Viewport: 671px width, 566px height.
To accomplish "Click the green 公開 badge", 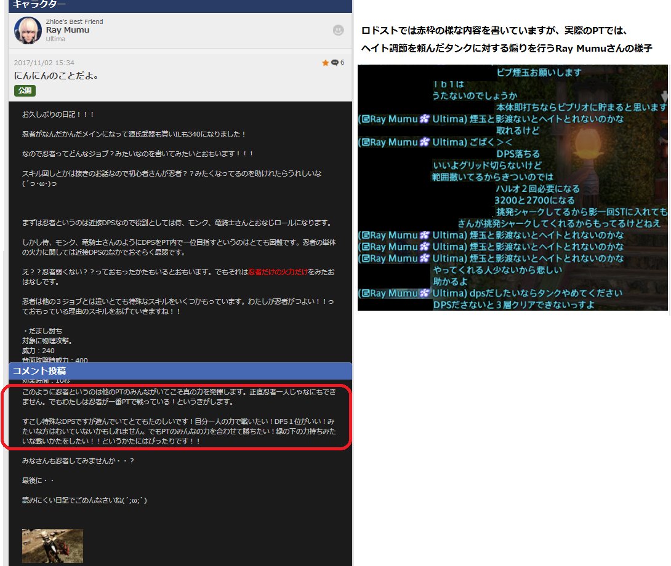I will tap(25, 90).
